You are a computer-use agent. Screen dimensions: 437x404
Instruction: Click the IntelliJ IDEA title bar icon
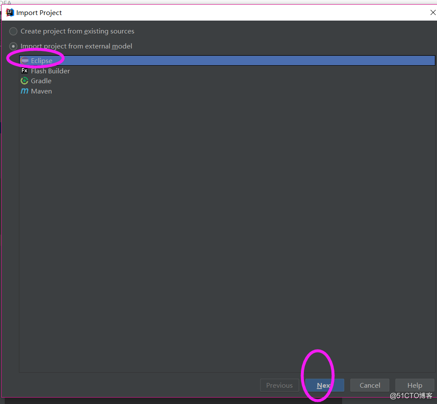(x=10, y=12)
